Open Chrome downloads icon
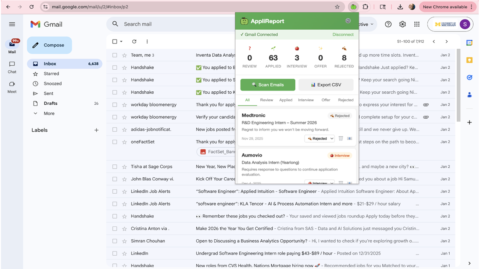 coord(400,7)
